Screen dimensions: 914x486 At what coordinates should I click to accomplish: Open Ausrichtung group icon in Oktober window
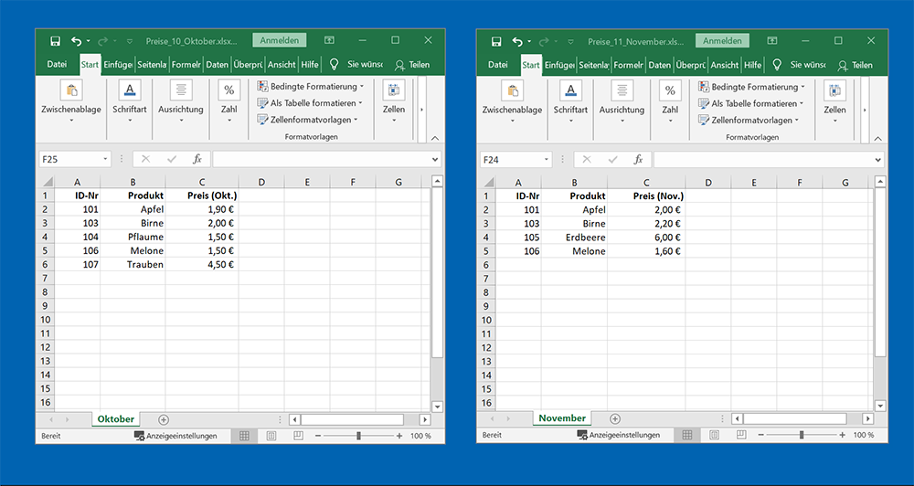[x=181, y=90]
